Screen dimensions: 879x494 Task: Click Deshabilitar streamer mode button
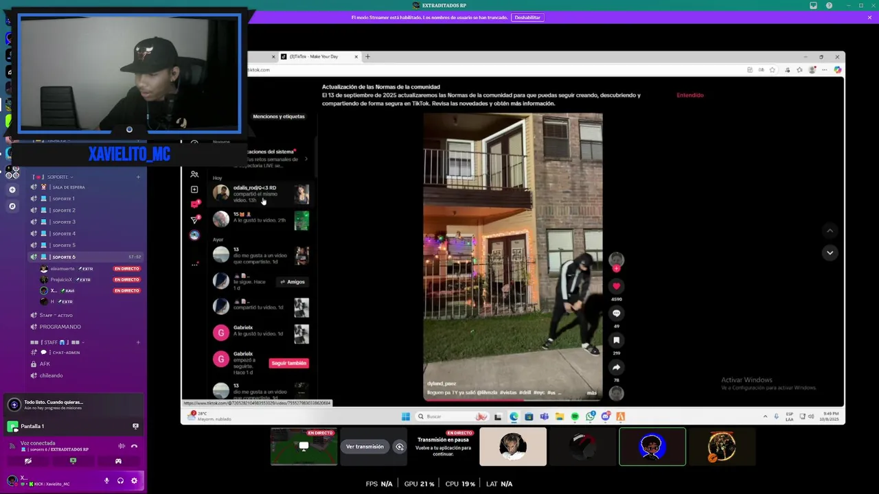(x=527, y=17)
